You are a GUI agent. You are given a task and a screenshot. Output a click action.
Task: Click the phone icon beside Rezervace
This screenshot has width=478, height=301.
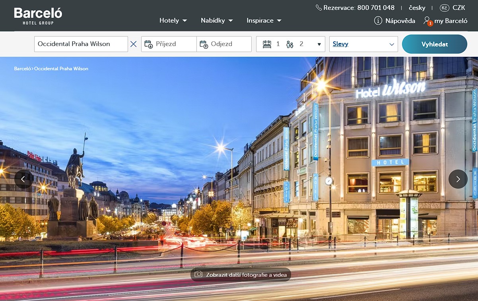coord(319,8)
